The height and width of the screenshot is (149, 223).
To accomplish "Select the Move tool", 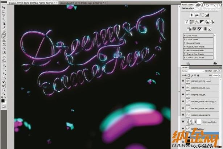I will point(4,7).
